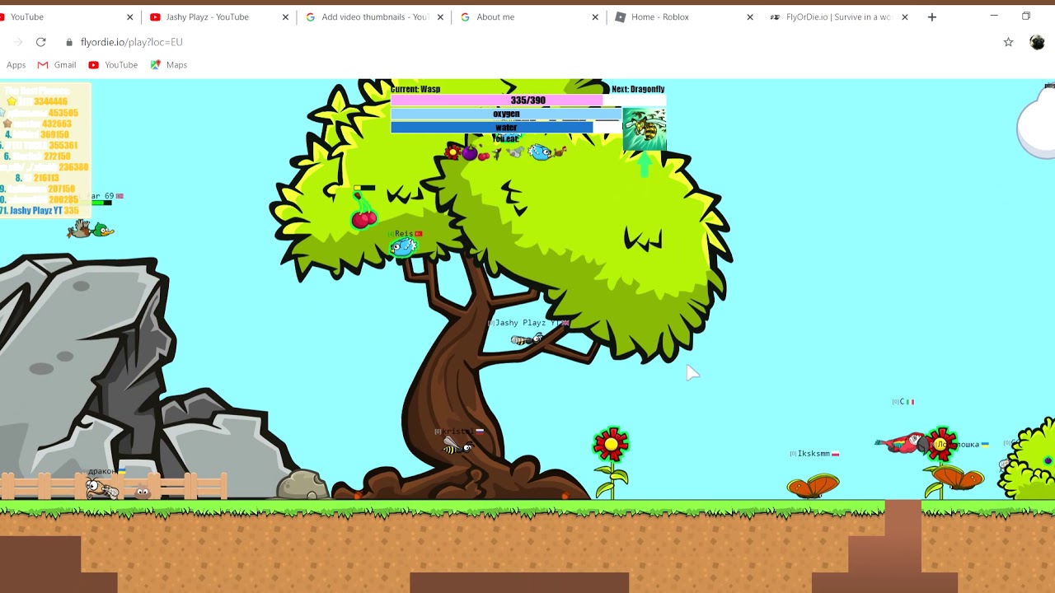The height and width of the screenshot is (593, 1055).
Task: Click the mallard duck flying at left
Action: 91,230
